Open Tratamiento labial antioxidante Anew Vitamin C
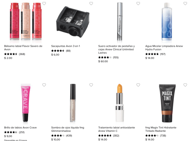 coord(116,129)
